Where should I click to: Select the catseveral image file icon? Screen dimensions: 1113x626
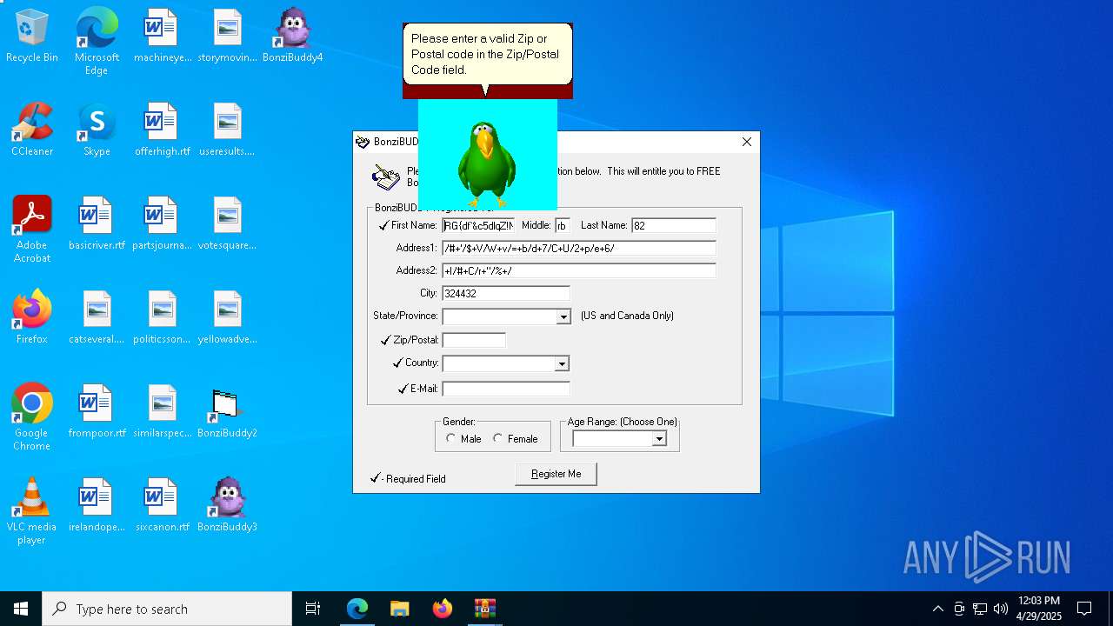[x=97, y=317]
